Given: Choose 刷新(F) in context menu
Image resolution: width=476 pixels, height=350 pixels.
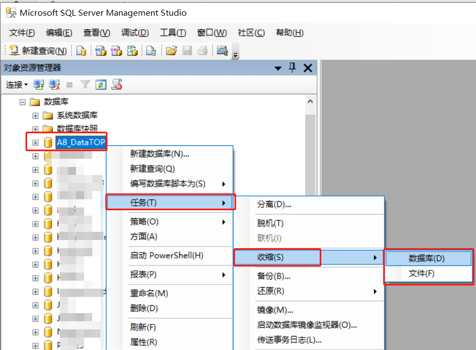Looking at the screenshot, I should click(170, 327).
